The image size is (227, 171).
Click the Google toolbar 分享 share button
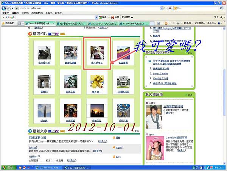[115, 17]
